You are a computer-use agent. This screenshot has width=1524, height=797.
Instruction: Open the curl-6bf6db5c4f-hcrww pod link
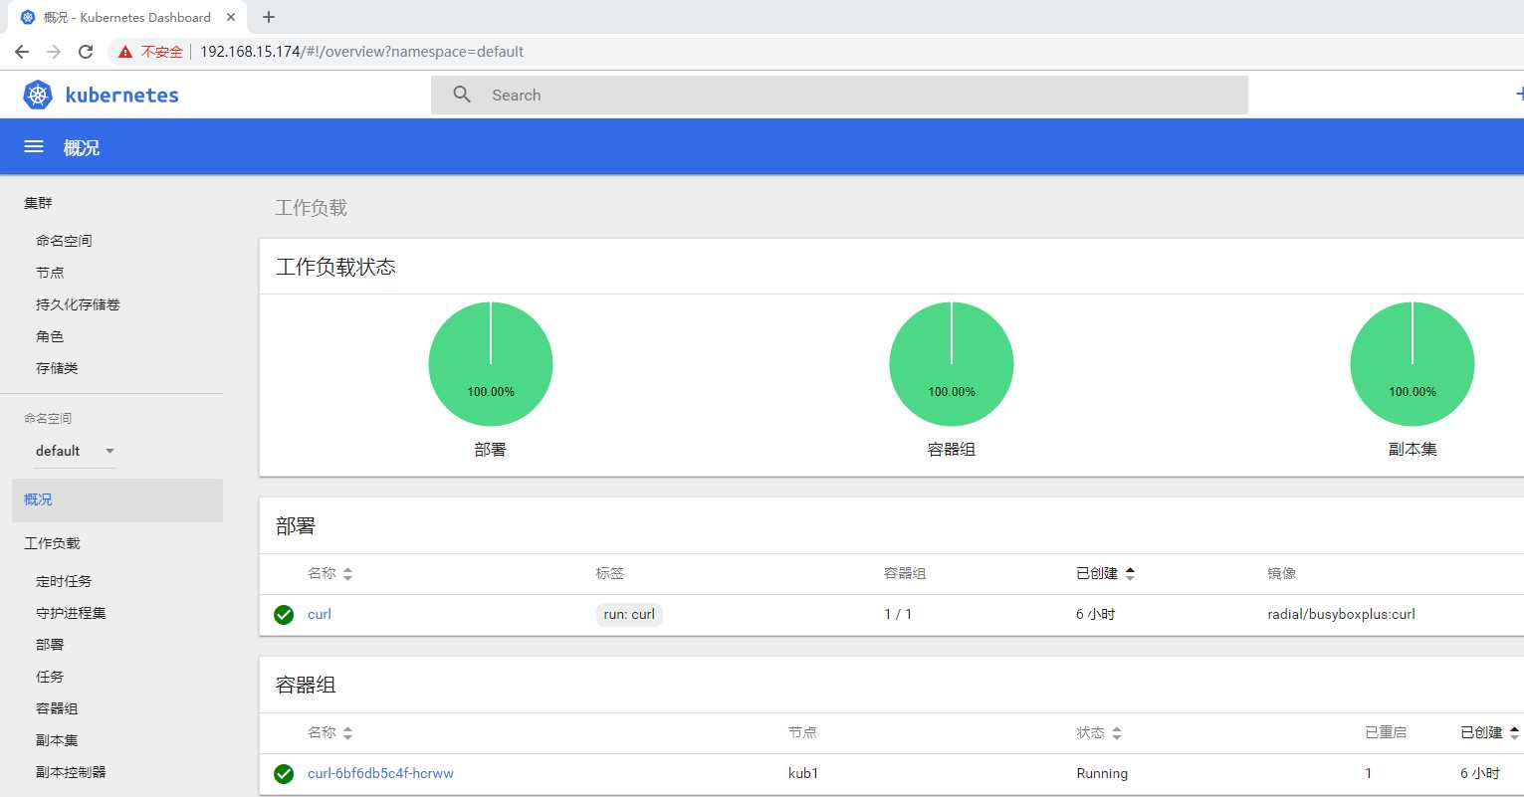[380, 774]
